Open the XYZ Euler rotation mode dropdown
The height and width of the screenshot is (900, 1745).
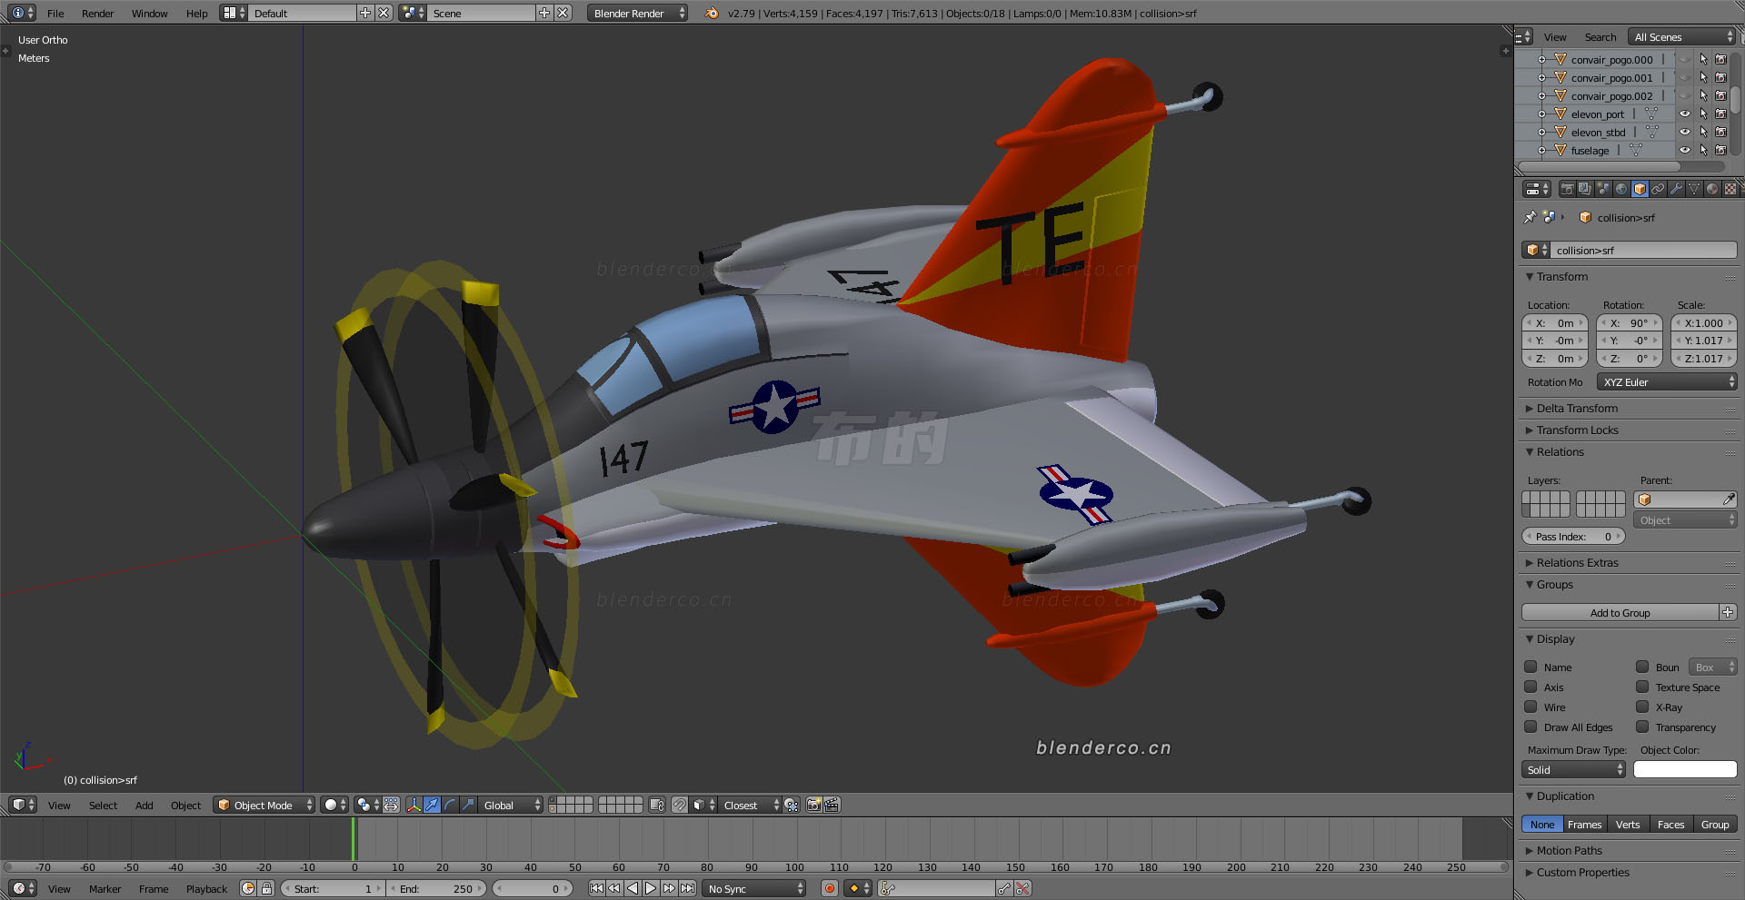1667,382
